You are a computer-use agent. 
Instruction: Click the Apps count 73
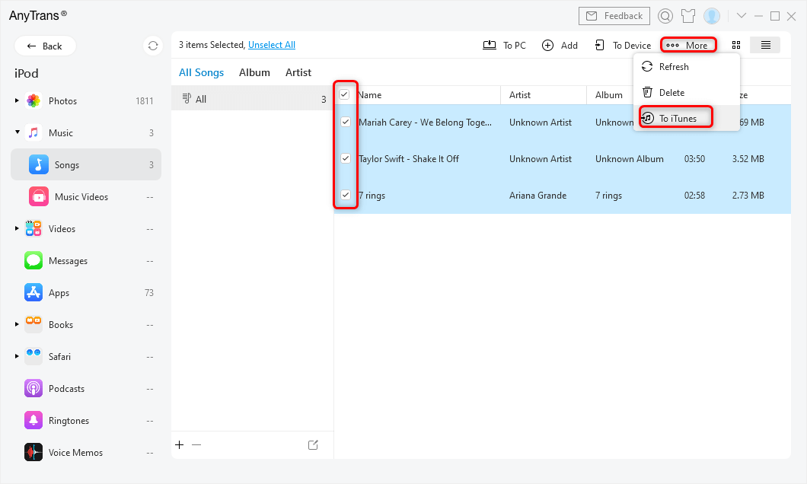(149, 293)
